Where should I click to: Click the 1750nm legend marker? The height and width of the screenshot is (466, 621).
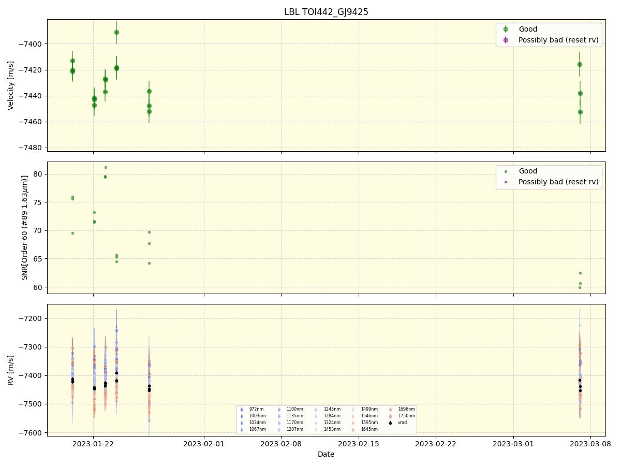coord(390,416)
